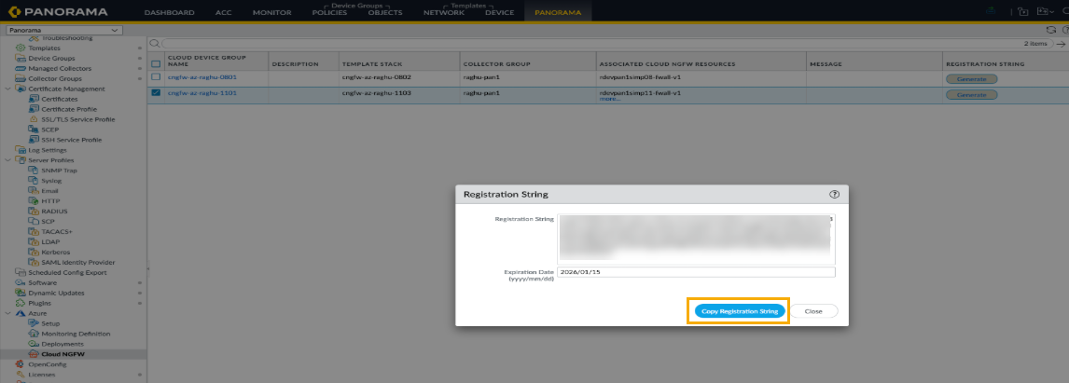
Task: Toggle the select-all header checkbox
Action: pos(156,63)
